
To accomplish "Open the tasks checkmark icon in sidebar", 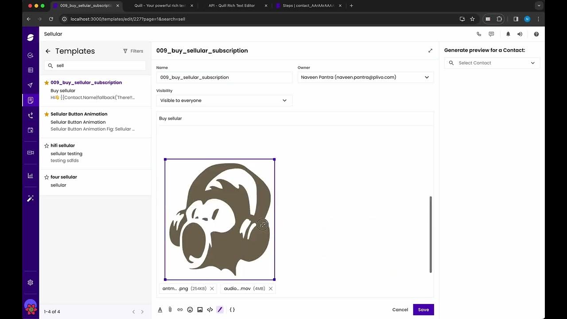I will pyautogui.click(x=31, y=55).
